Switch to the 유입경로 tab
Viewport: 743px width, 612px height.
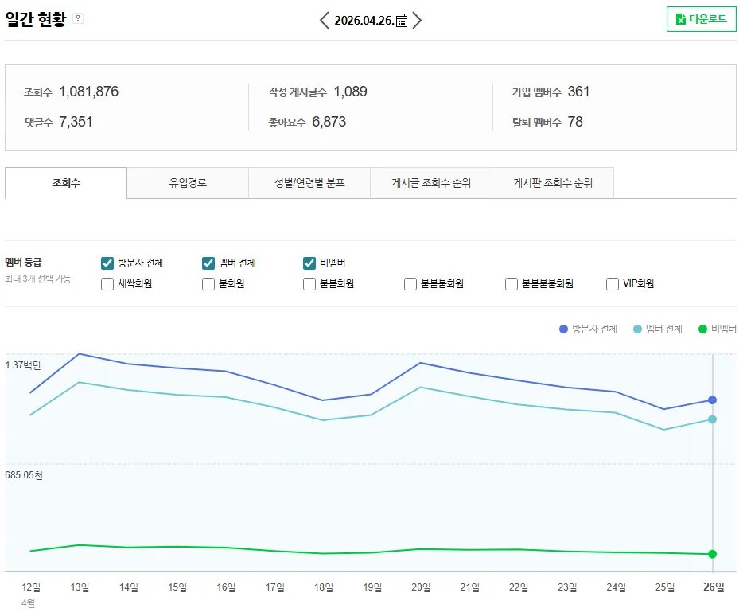coord(188,183)
